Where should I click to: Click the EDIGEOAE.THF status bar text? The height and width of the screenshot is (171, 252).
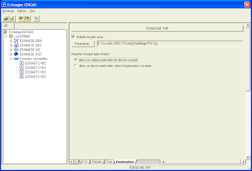[x=140, y=167]
